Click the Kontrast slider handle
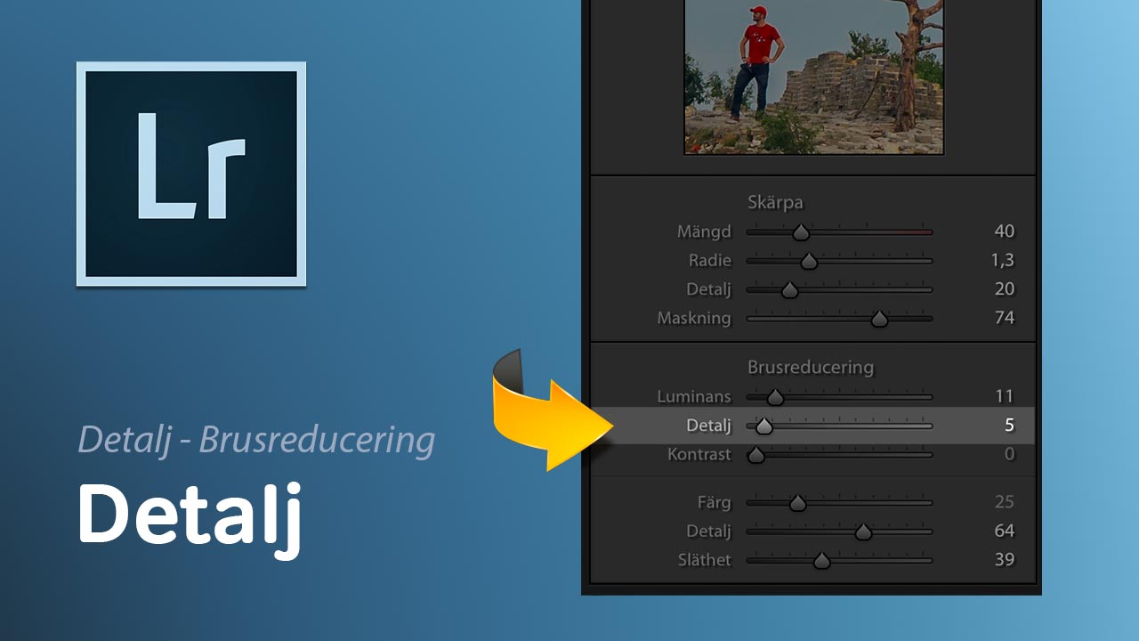This screenshot has height=641, width=1139. pyautogui.click(x=756, y=456)
